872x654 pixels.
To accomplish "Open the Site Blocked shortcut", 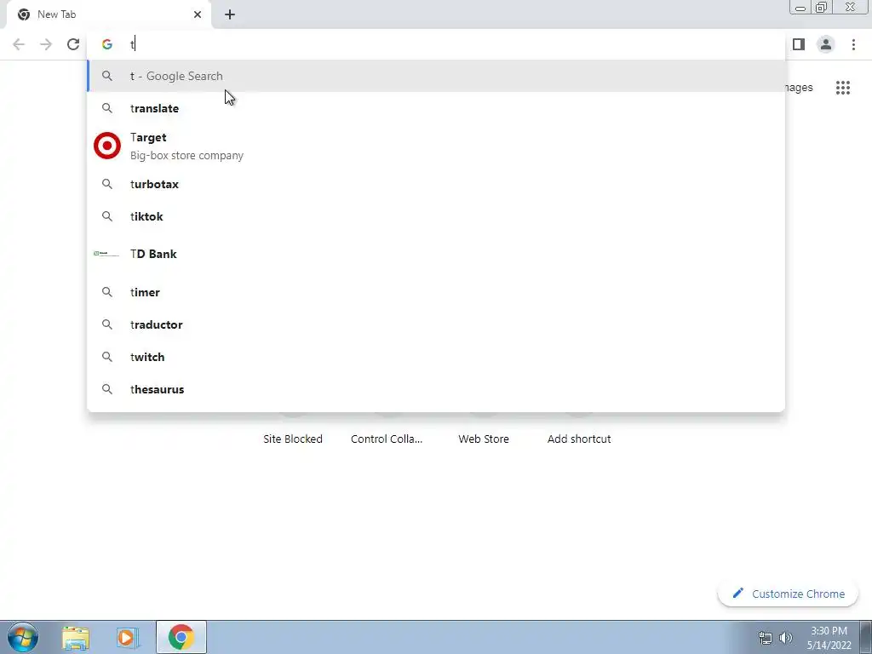I will (x=293, y=439).
